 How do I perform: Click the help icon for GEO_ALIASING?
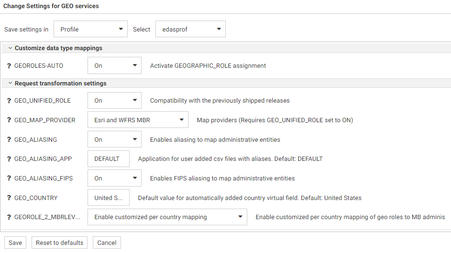[x=9, y=140]
